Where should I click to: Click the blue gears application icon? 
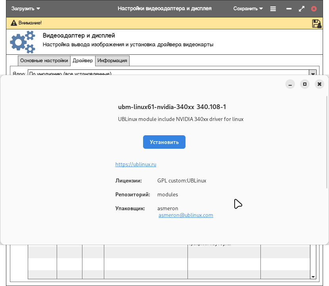pyautogui.click(x=23, y=42)
